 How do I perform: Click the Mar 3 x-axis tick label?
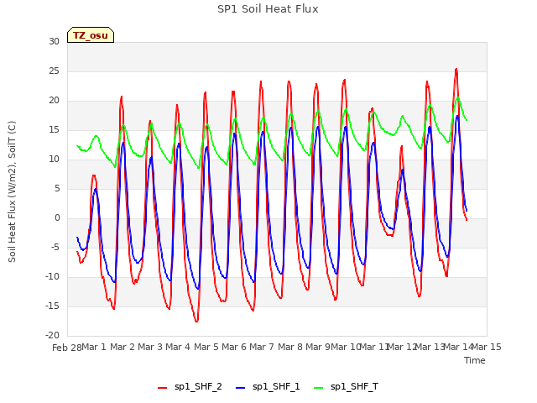[x=150, y=347]
